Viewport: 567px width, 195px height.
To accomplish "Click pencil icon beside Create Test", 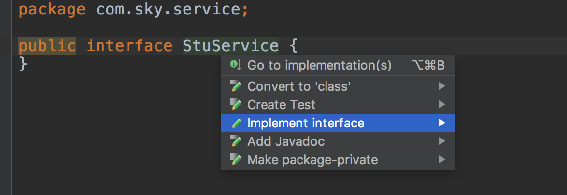I will 236,105.
